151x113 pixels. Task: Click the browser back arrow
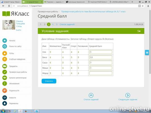3,6
